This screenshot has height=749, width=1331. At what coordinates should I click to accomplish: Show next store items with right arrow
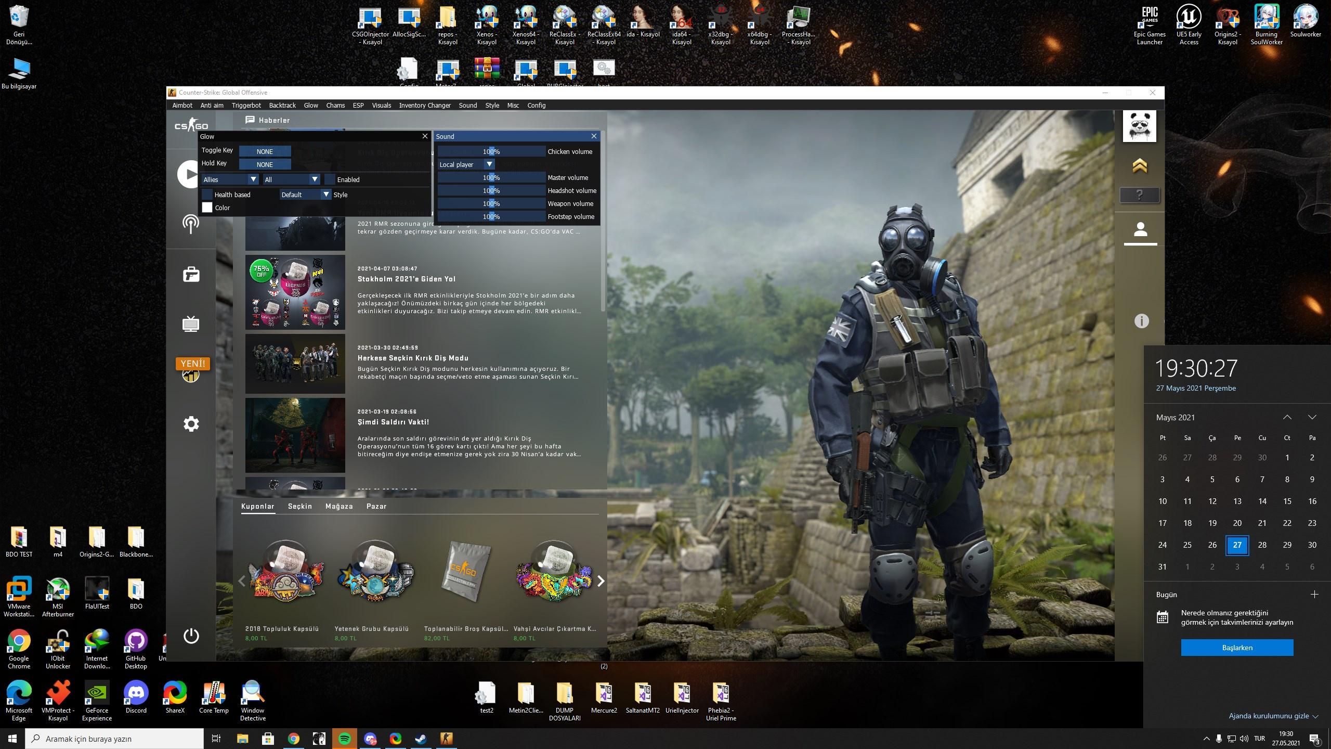601,581
